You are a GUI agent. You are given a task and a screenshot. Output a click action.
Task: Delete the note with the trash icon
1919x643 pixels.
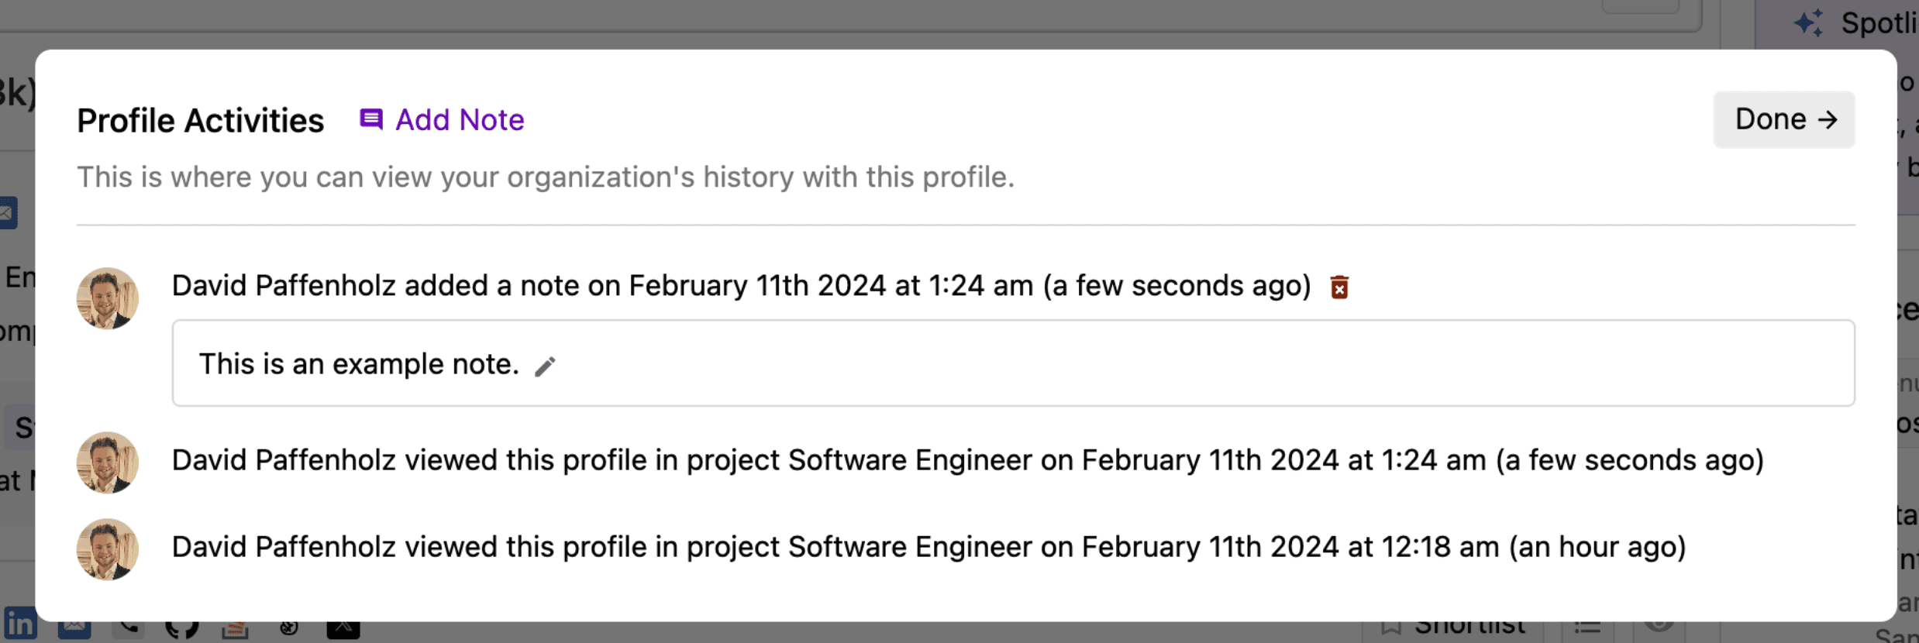[x=1339, y=287]
